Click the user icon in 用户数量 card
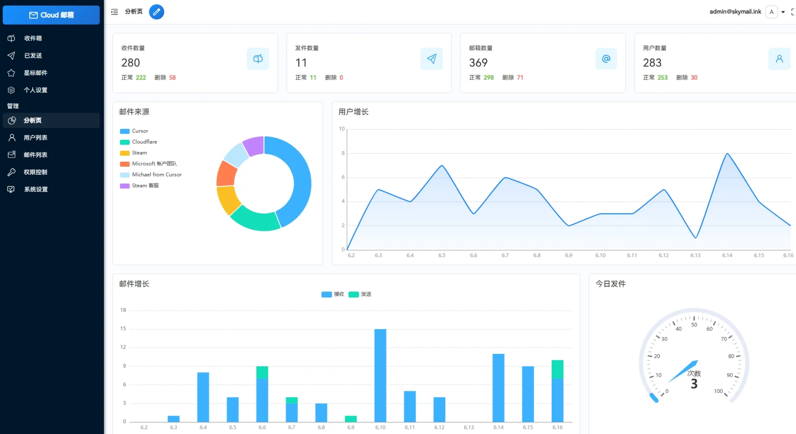 click(779, 59)
